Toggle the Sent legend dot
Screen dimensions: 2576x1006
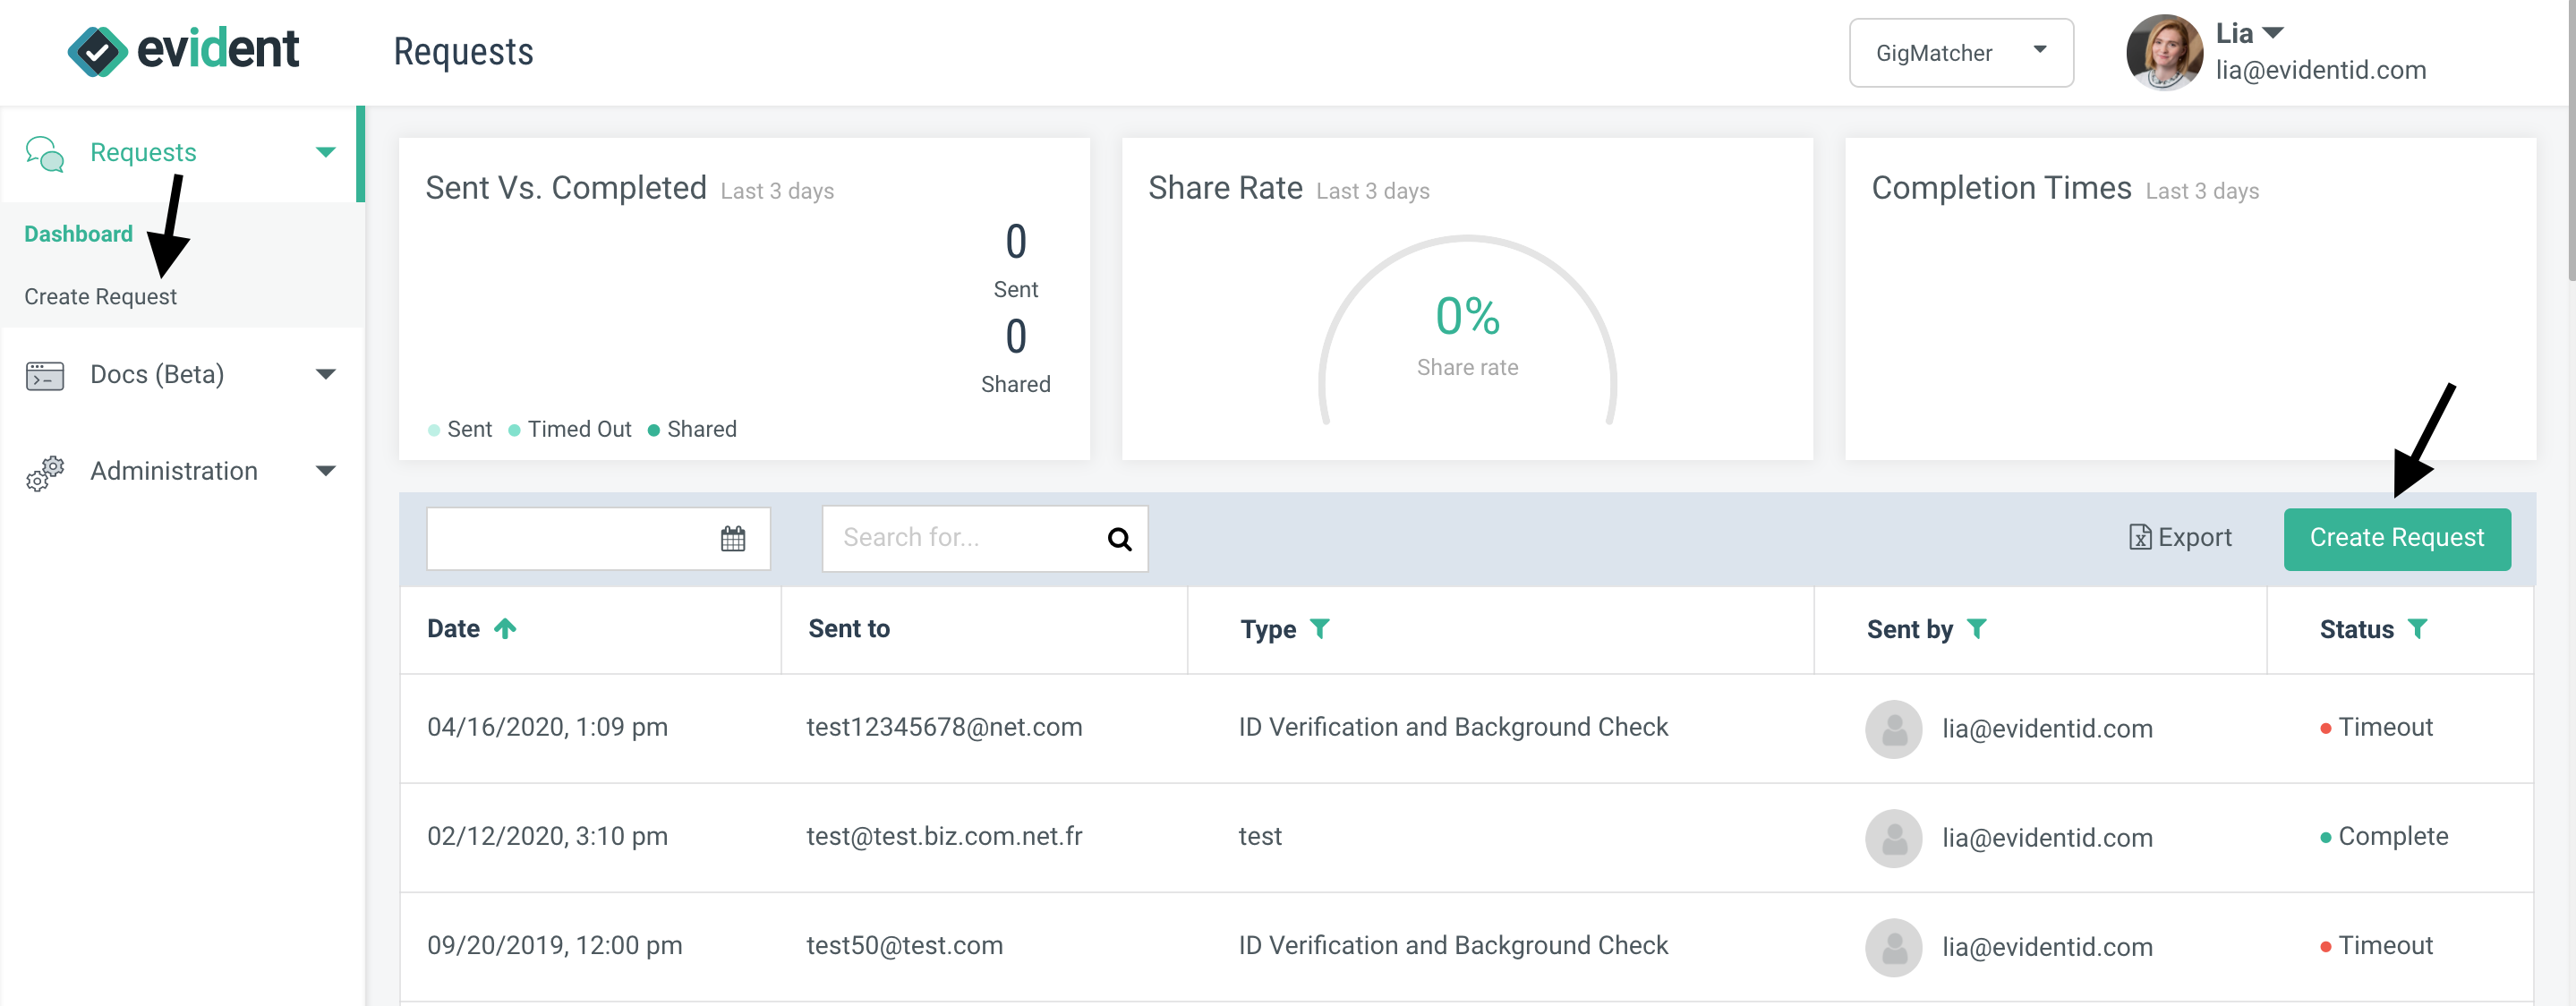(434, 431)
